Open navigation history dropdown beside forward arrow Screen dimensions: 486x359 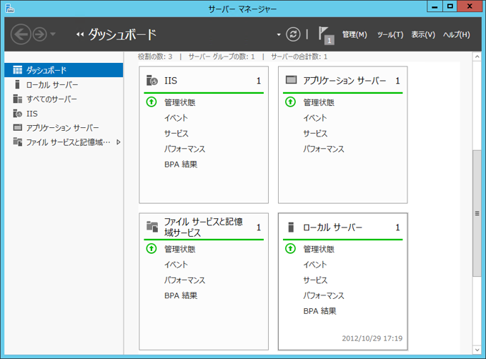(x=53, y=34)
